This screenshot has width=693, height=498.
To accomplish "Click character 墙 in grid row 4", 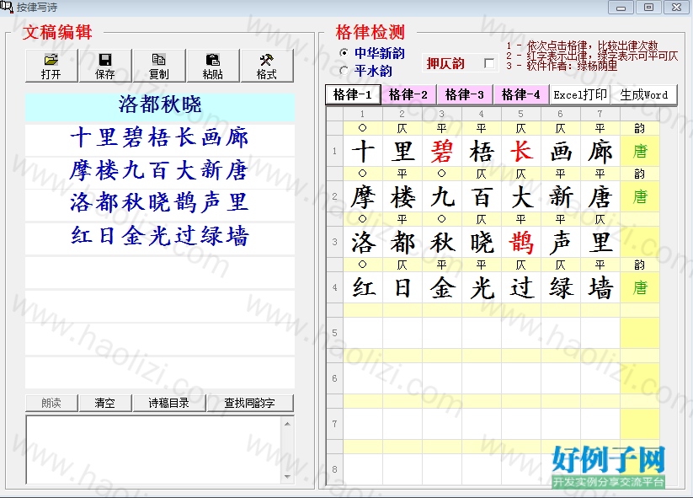I will click(x=600, y=288).
